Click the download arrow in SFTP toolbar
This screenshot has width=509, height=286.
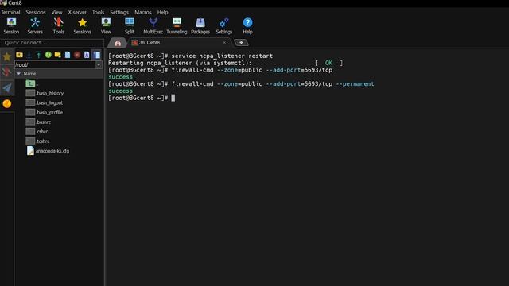[29, 55]
